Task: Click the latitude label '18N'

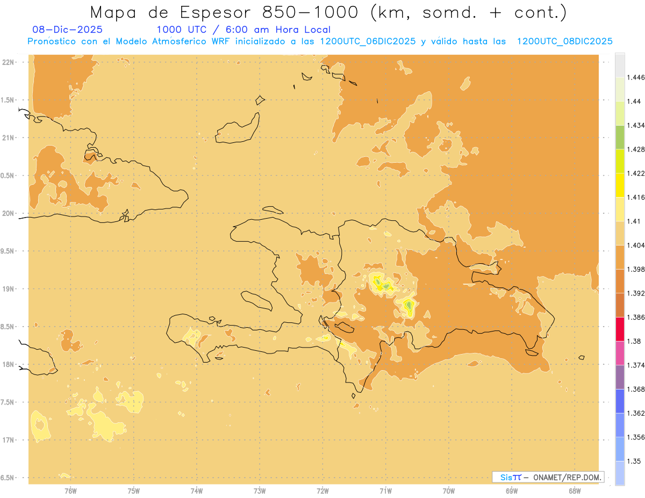Action: tap(8, 364)
